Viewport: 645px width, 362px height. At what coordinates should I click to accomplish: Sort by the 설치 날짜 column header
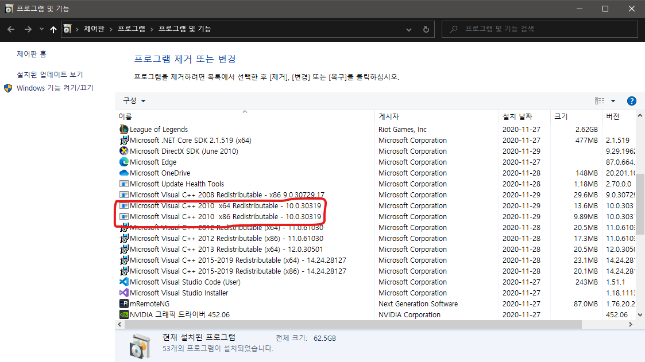tap(524, 116)
